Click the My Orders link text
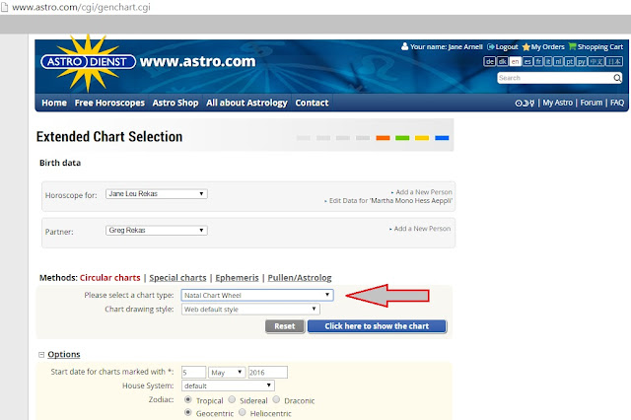Screen dimensions: 631x420 coord(548,47)
